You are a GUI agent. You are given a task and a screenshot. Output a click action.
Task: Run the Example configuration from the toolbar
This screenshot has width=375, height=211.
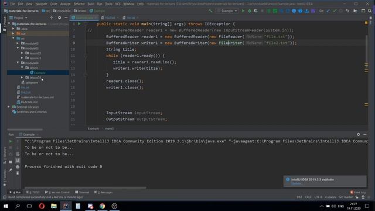(243, 11)
